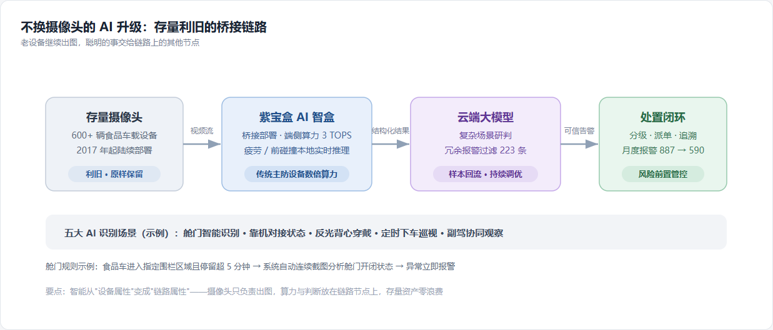Click scene item 舱门智能识别
Screen dimensions: 773x330
coord(212,233)
